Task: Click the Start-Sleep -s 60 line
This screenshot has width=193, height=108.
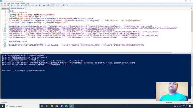Action: click(x=17, y=41)
